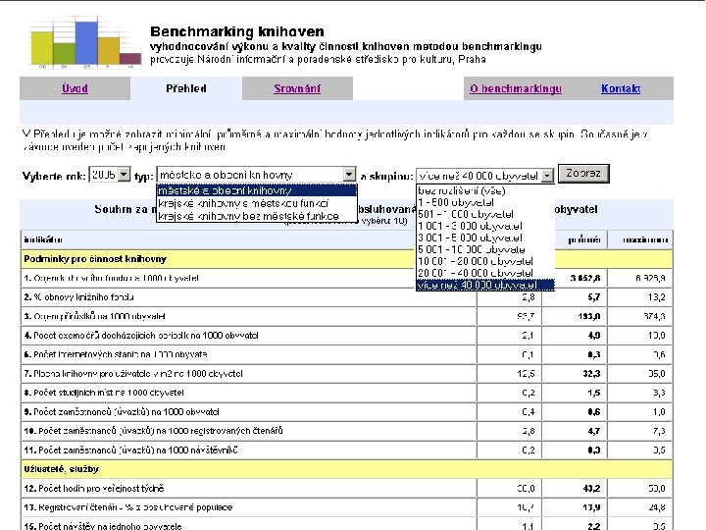Viewport: 706px width, 530px height.
Task: Click average value 32,3 in row 7
Action: (591, 374)
